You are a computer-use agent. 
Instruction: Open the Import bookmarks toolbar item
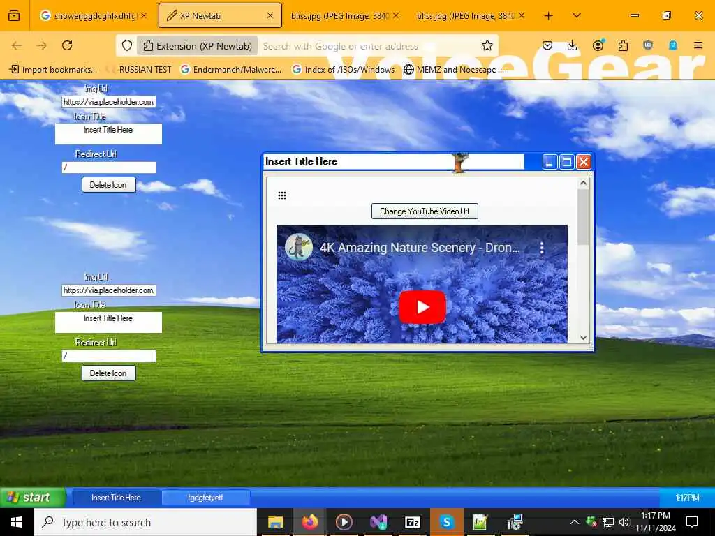[53, 70]
